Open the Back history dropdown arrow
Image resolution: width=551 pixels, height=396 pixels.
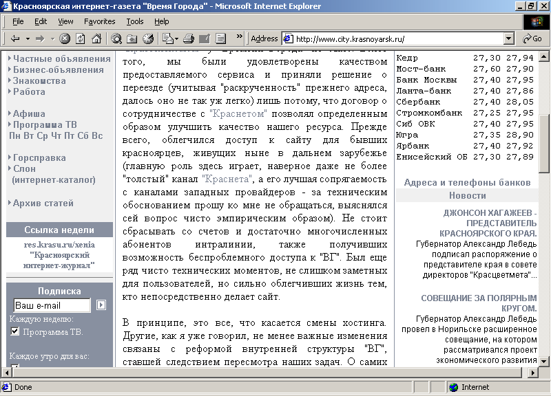(x=28, y=38)
